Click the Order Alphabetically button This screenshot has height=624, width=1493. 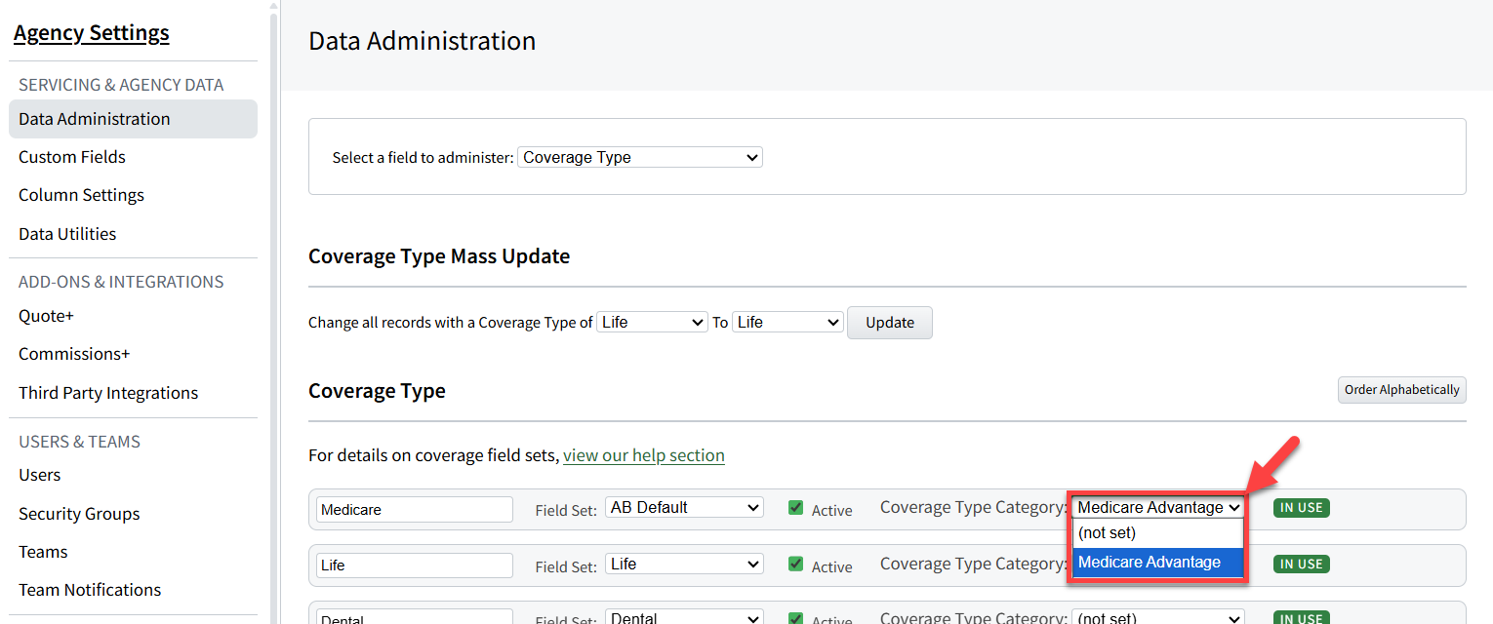[x=1401, y=390]
